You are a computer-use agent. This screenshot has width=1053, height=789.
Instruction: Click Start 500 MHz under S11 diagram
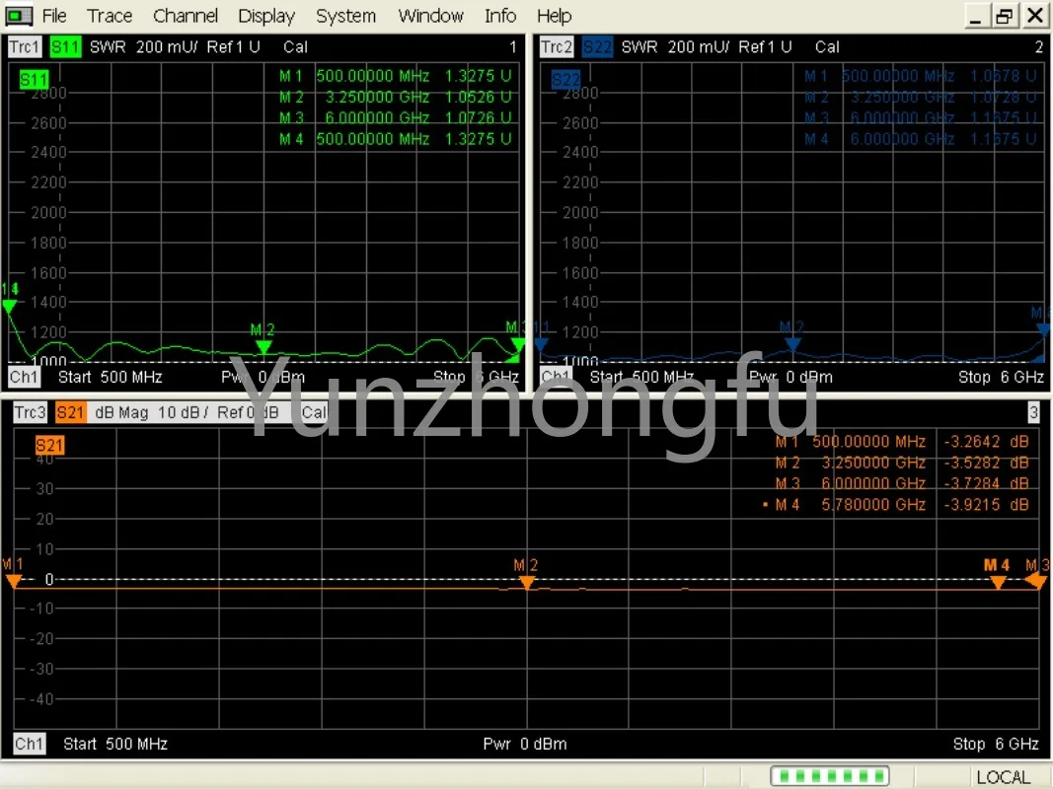coord(111,377)
